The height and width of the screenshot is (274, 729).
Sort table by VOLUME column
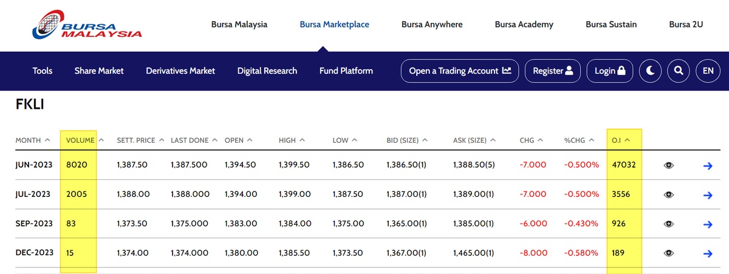(x=85, y=140)
